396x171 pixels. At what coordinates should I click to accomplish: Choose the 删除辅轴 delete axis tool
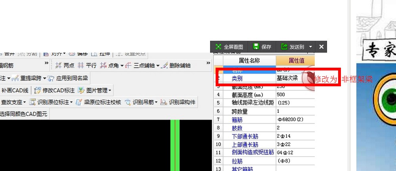pos(176,66)
